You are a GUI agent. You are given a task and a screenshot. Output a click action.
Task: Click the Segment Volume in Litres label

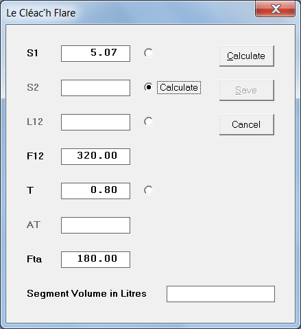pyautogui.click(x=86, y=293)
